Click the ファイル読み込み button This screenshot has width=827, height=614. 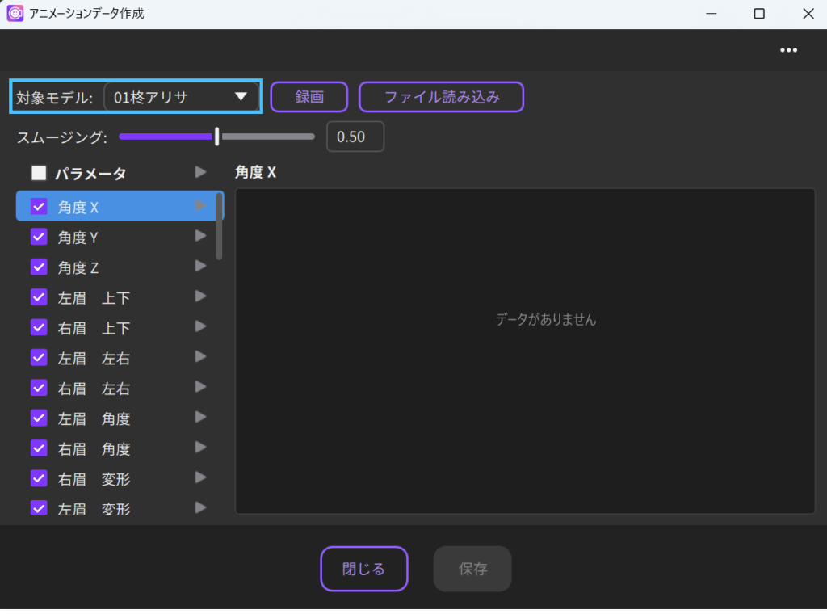pyautogui.click(x=441, y=97)
